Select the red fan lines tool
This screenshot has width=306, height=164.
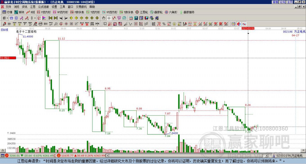tap(110, 24)
